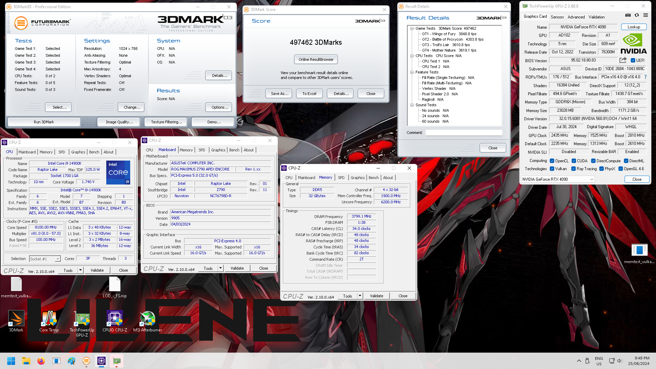Click the GPU-Z refresh icon

point(637,15)
